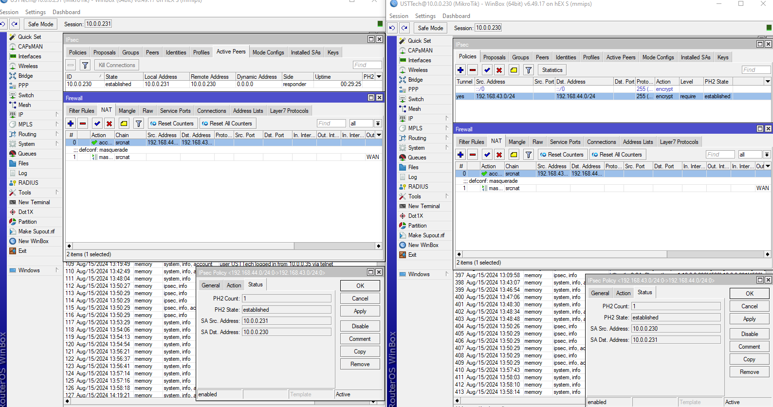Click the Undo icon in right WinBox toolbar
This screenshot has height=407, width=773.
click(392, 28)
